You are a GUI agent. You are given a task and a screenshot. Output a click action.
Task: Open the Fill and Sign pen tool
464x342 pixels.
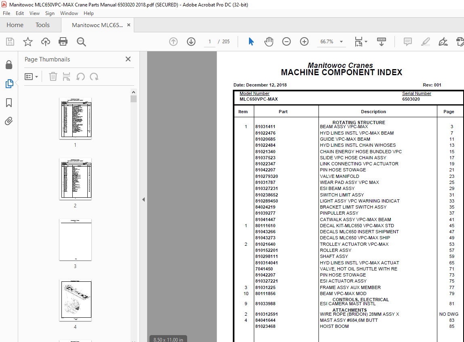click(443, 42)
